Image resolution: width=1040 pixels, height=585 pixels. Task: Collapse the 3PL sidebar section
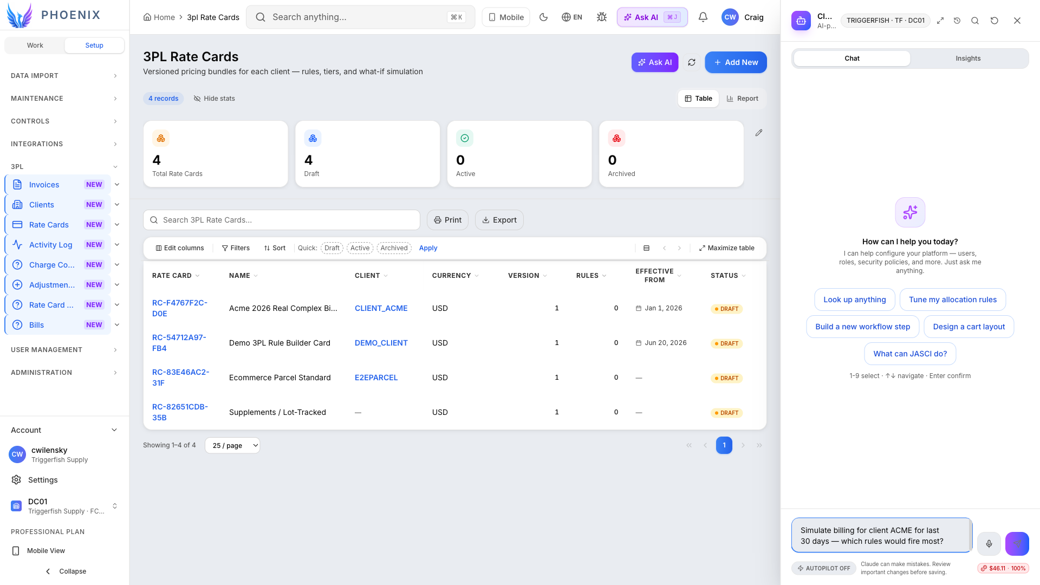point(64,167)
